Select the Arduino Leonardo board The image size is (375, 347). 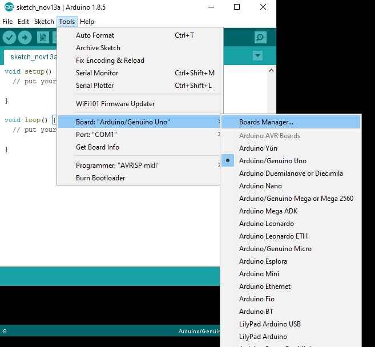click(291, 224)
